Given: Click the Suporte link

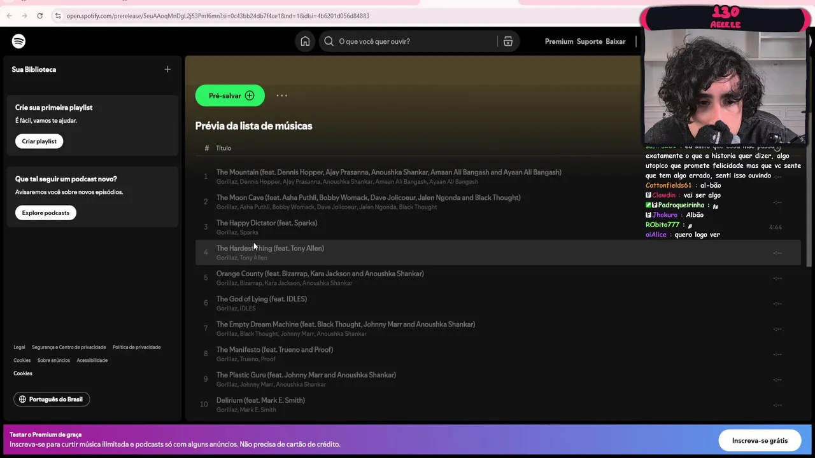Looking at the screenshot, I should pyautogui.click(x=590, y=41).
